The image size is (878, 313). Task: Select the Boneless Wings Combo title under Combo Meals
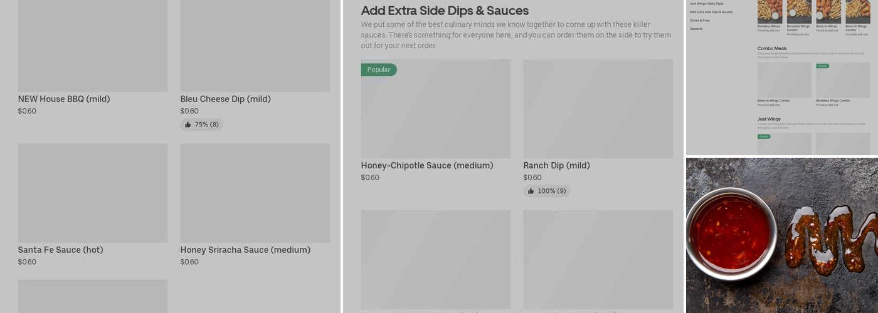pos(833,100)
